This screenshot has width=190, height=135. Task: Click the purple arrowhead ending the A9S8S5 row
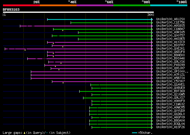point(152,26)
